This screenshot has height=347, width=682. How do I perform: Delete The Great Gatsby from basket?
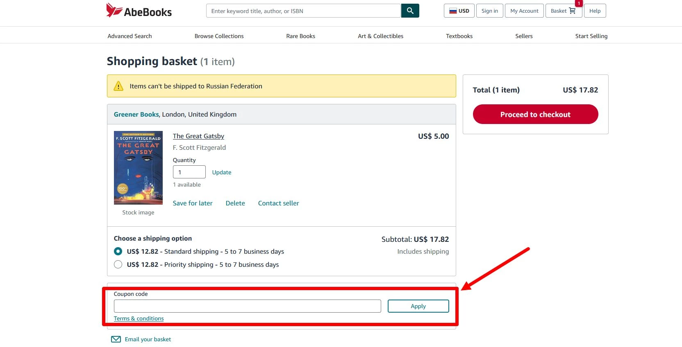[235, 203]
